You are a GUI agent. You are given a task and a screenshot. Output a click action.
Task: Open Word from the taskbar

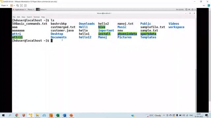(65, 115)
